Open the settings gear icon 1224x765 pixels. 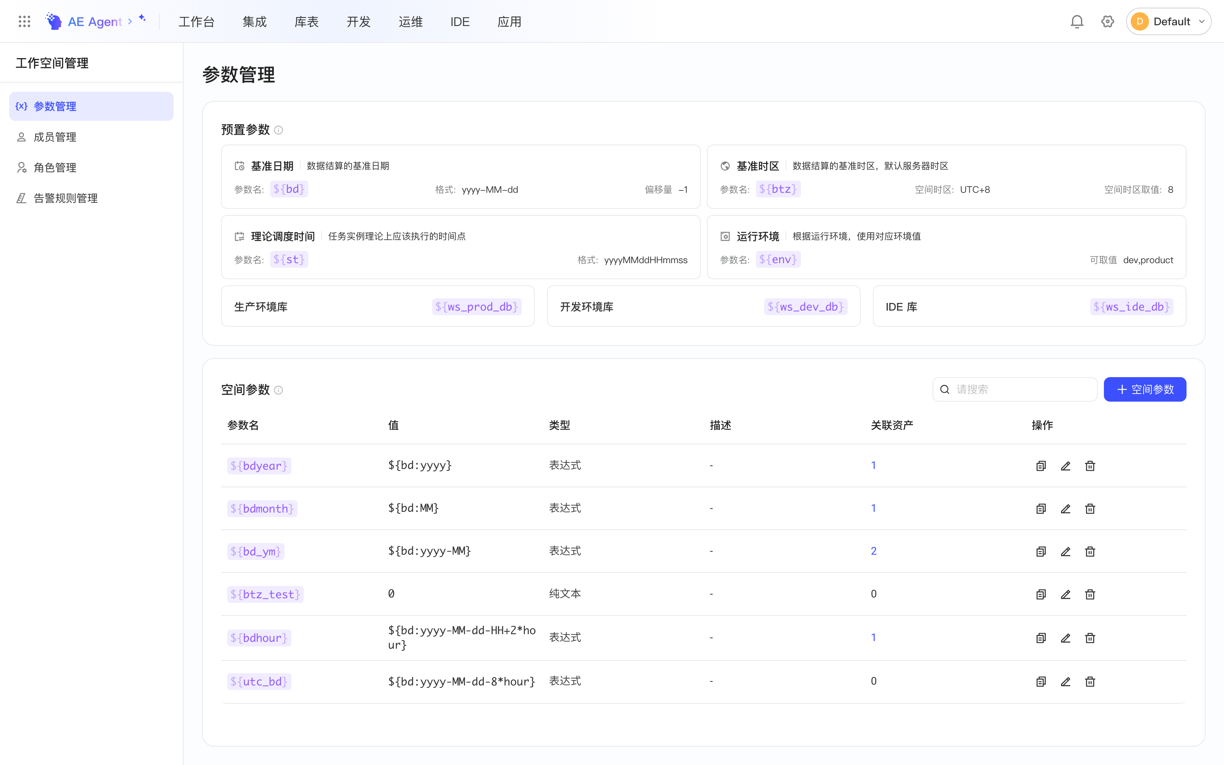pos(1108,21)
